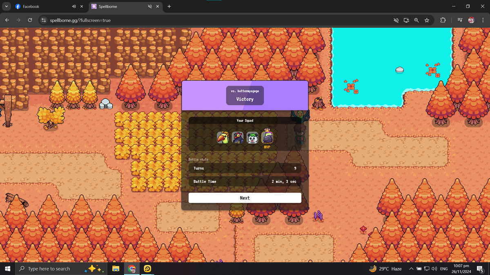Screen dimensions: 490x275
Task: Click the 'vs. bottermyagege' opponent text
Action: pyautogui.click(x=245, y=91)
